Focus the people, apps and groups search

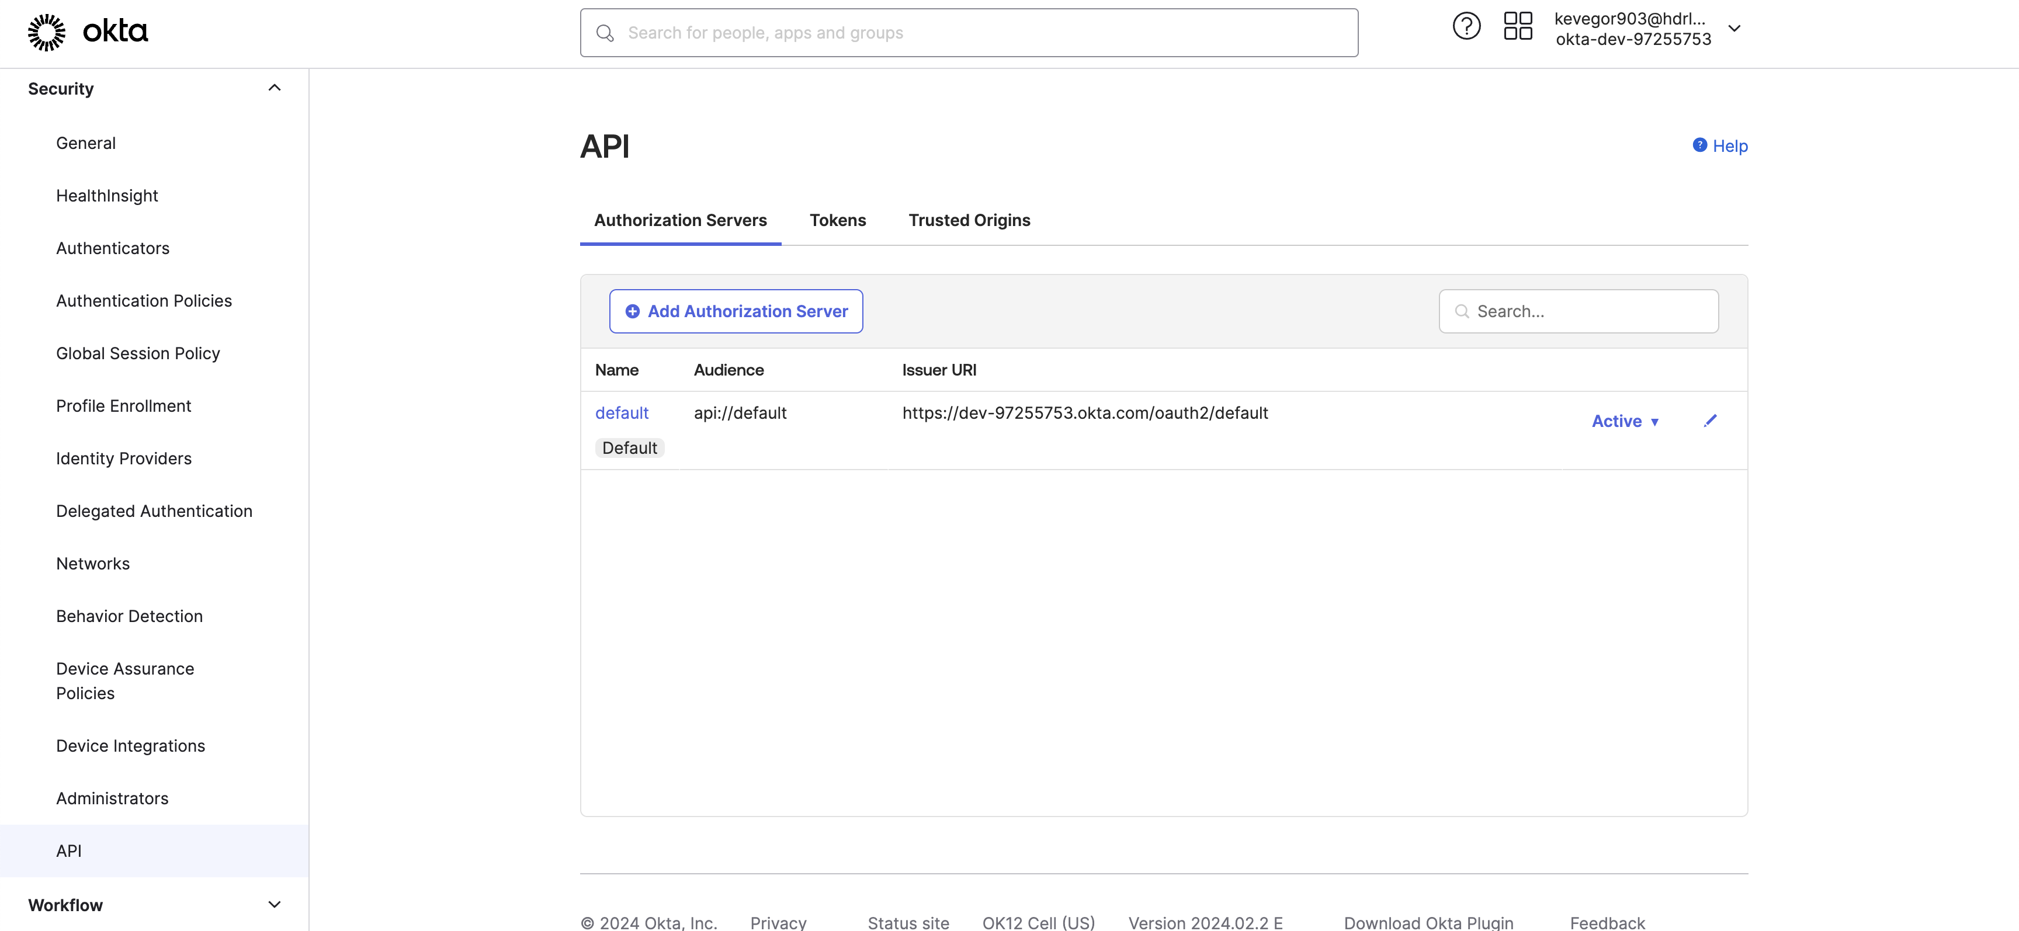click(x=969, y=33)
